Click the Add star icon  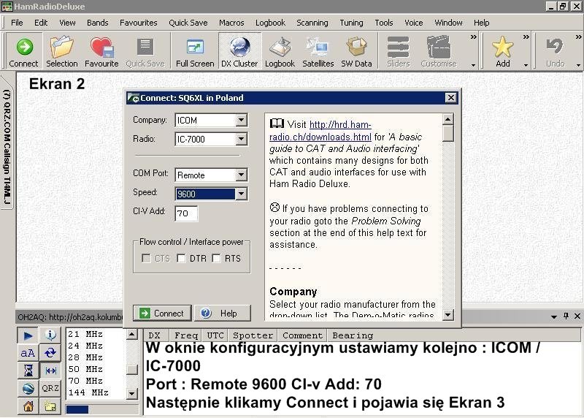pos(502,51)
